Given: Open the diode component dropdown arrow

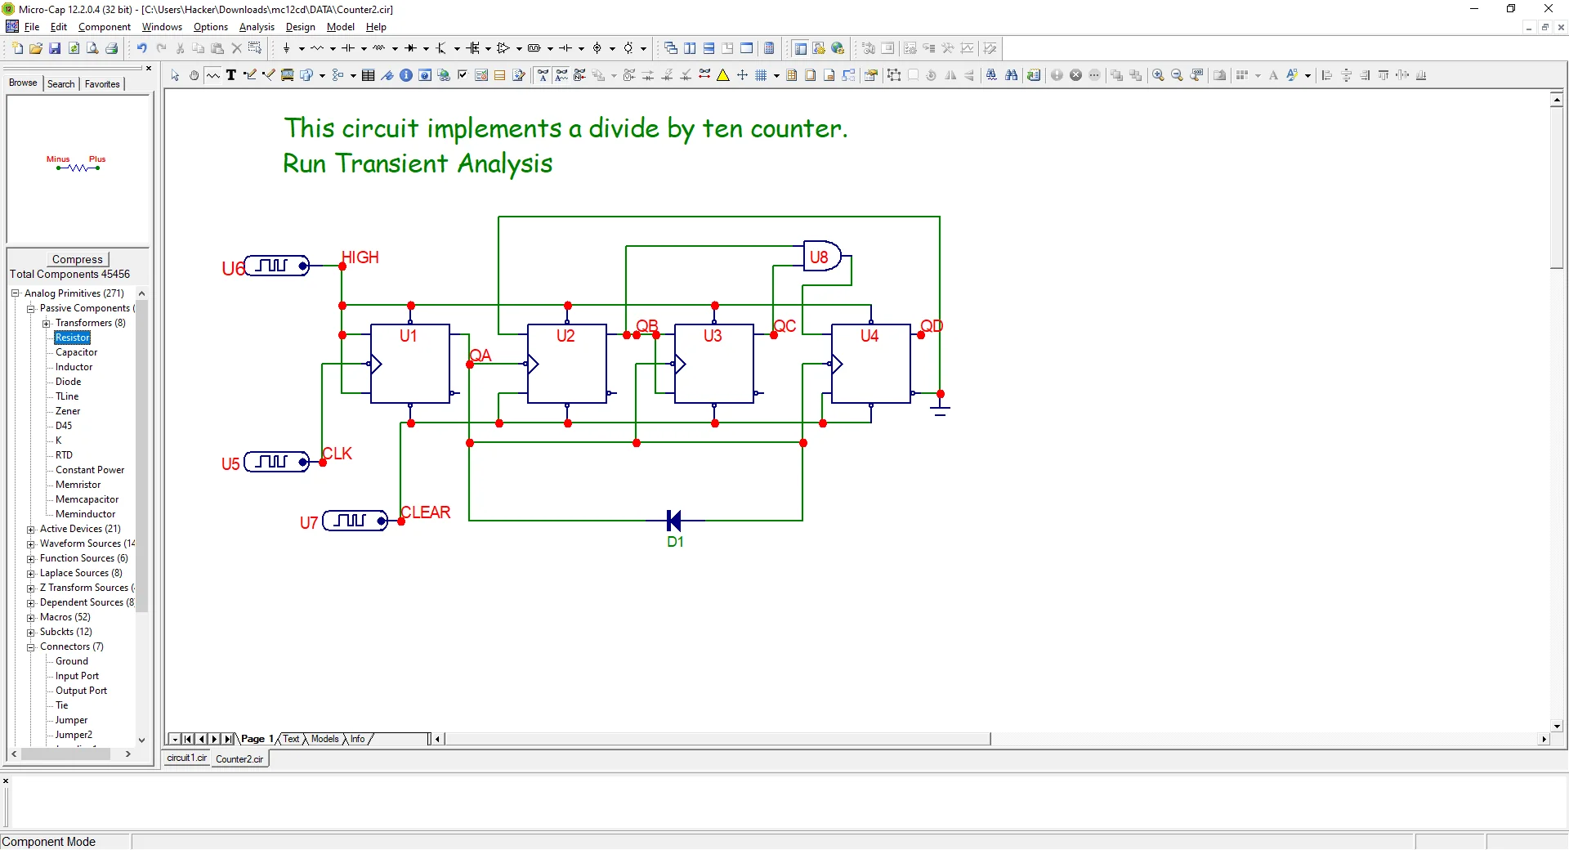Looking at the screenshot, I should (x=426, y=48).
